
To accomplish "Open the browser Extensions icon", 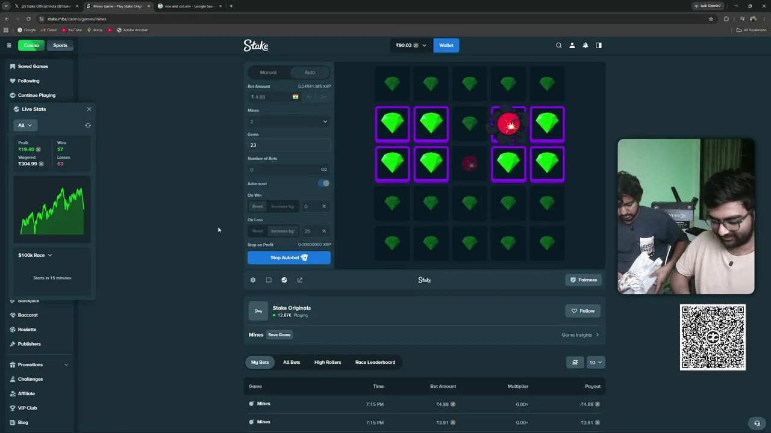I will pyautogui.click(x=726, y=19).
